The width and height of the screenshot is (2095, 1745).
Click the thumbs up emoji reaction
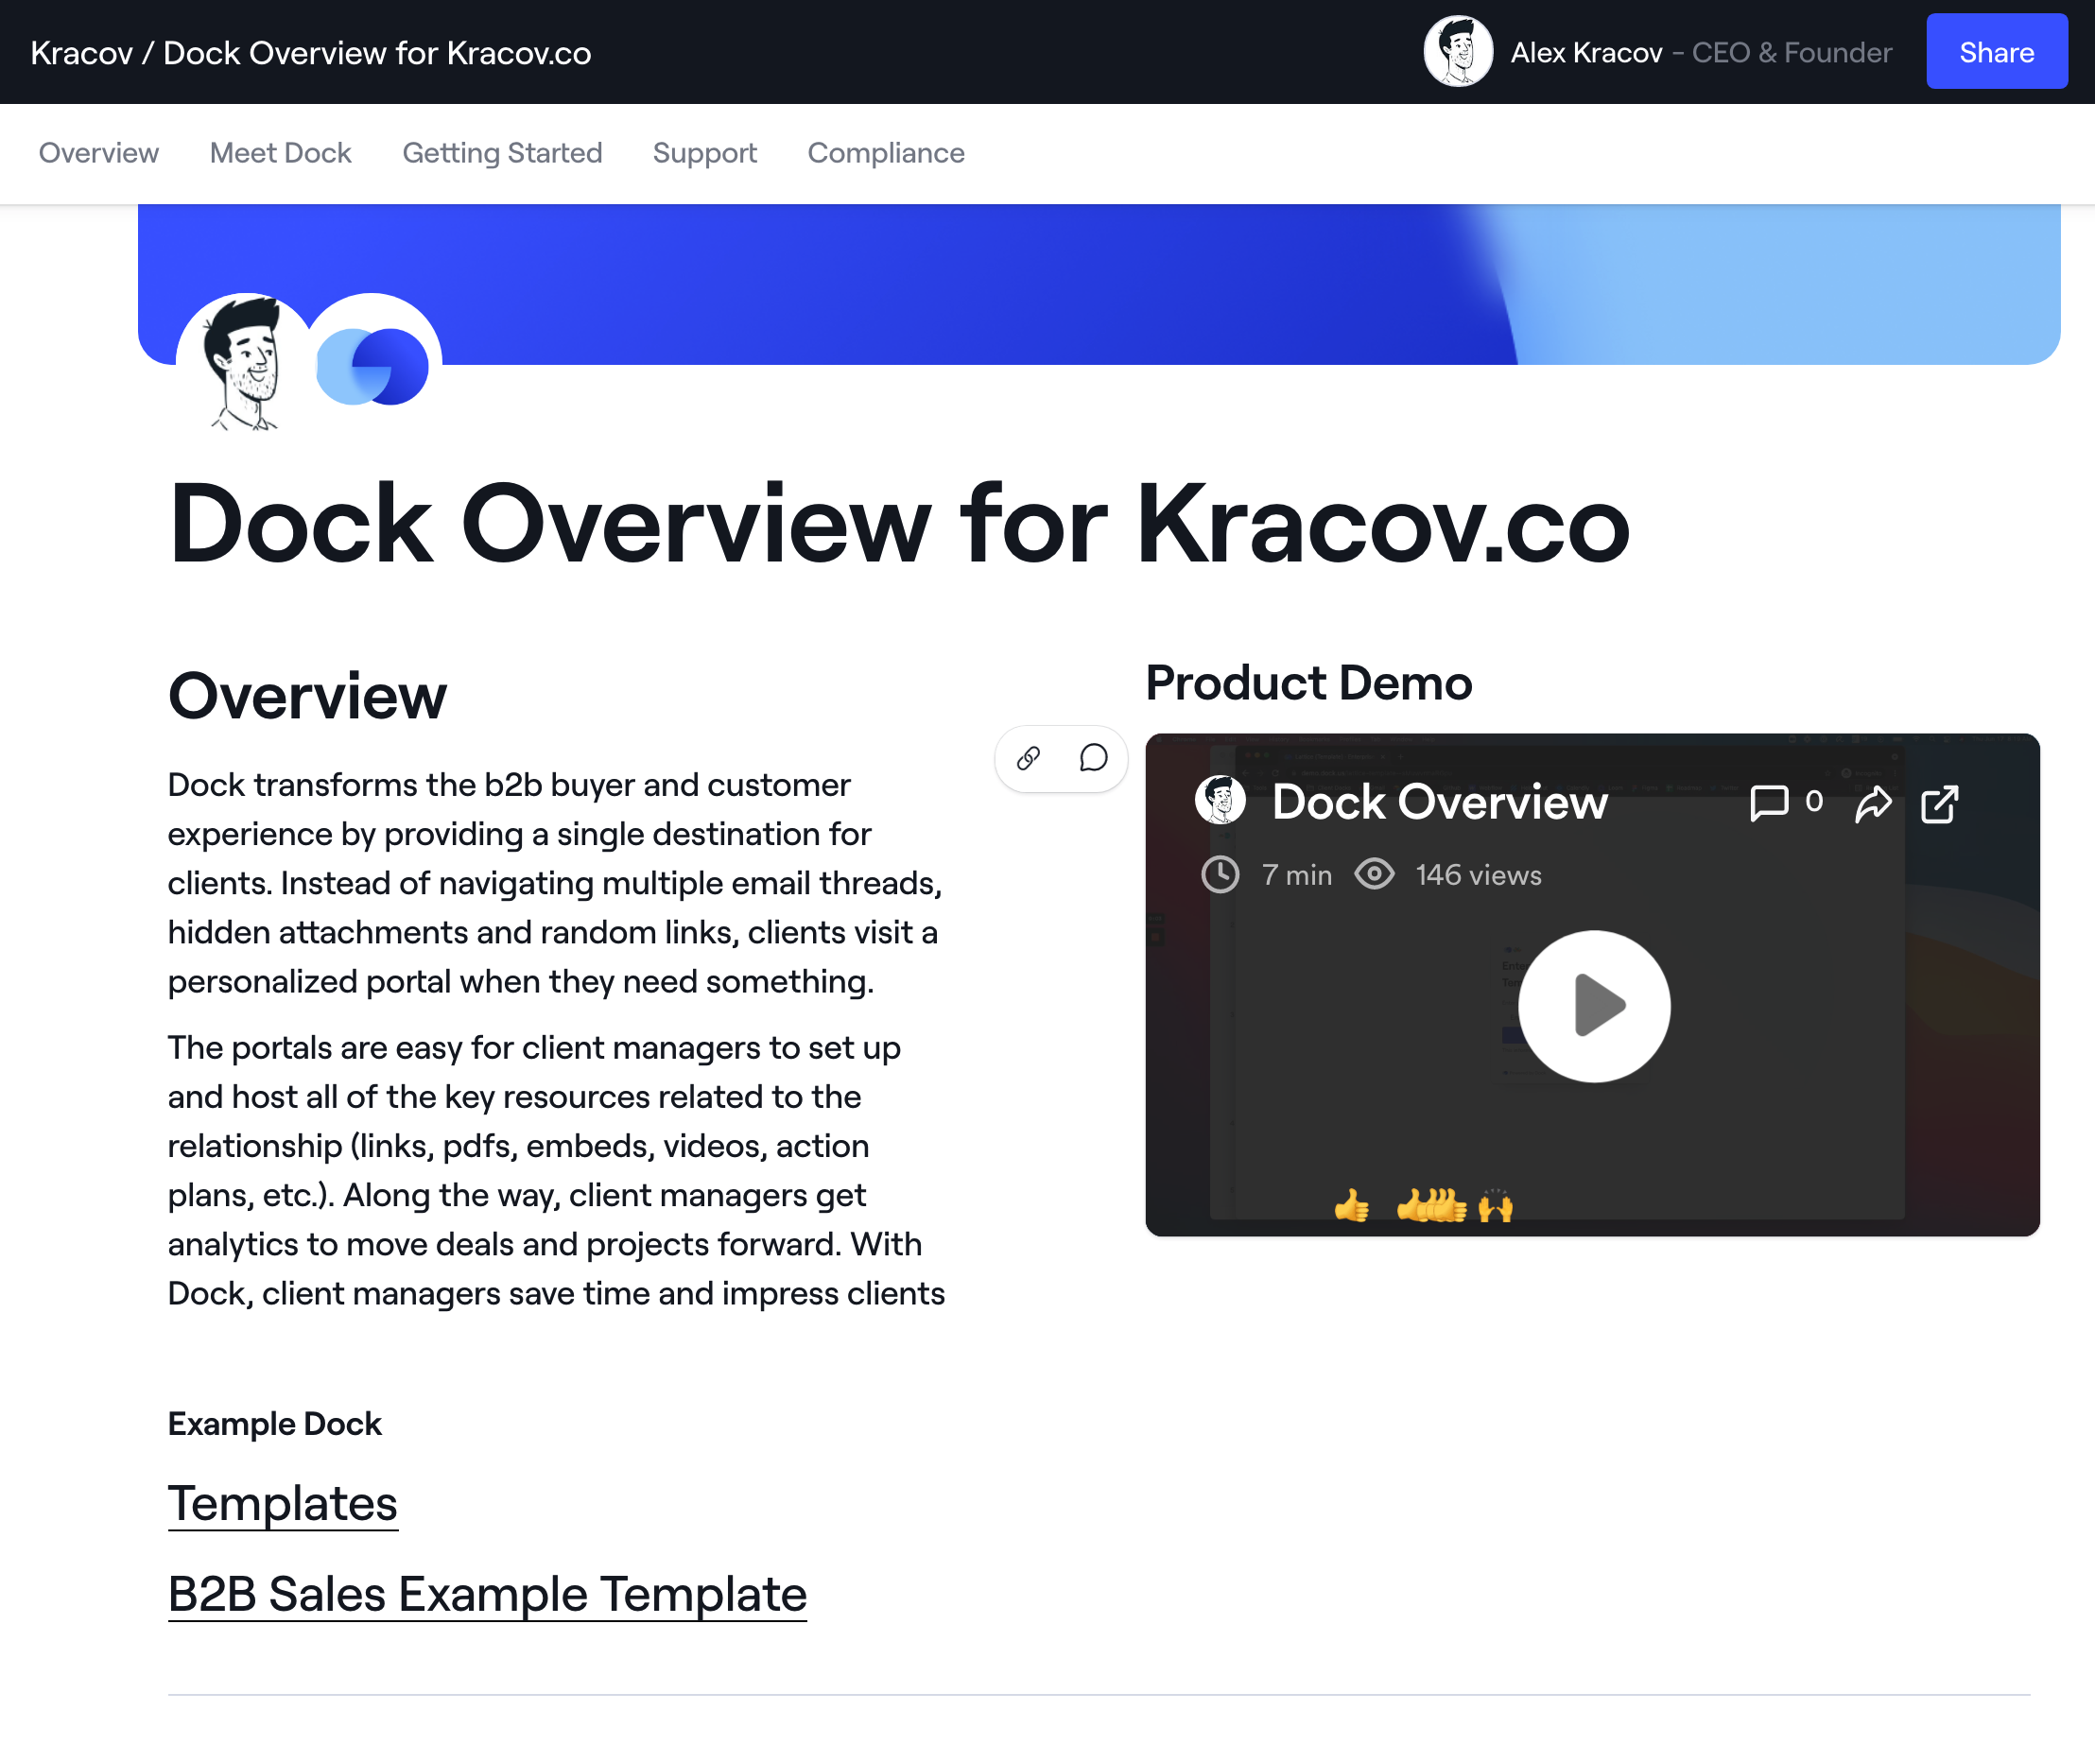(x=1352, y=1206)
